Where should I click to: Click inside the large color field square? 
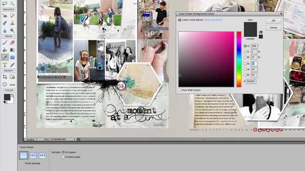click(206, 59)
